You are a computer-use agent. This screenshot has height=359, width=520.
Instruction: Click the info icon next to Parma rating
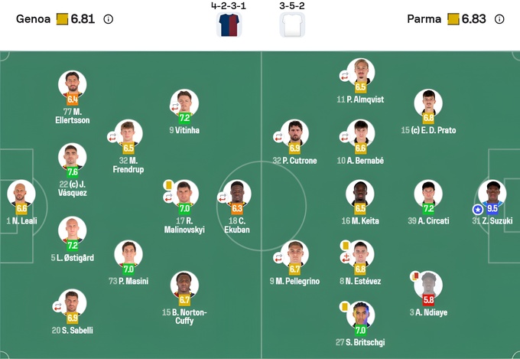498,19
